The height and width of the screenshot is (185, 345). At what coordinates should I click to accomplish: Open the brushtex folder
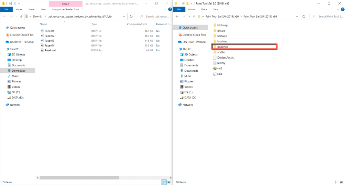[223, 41]
